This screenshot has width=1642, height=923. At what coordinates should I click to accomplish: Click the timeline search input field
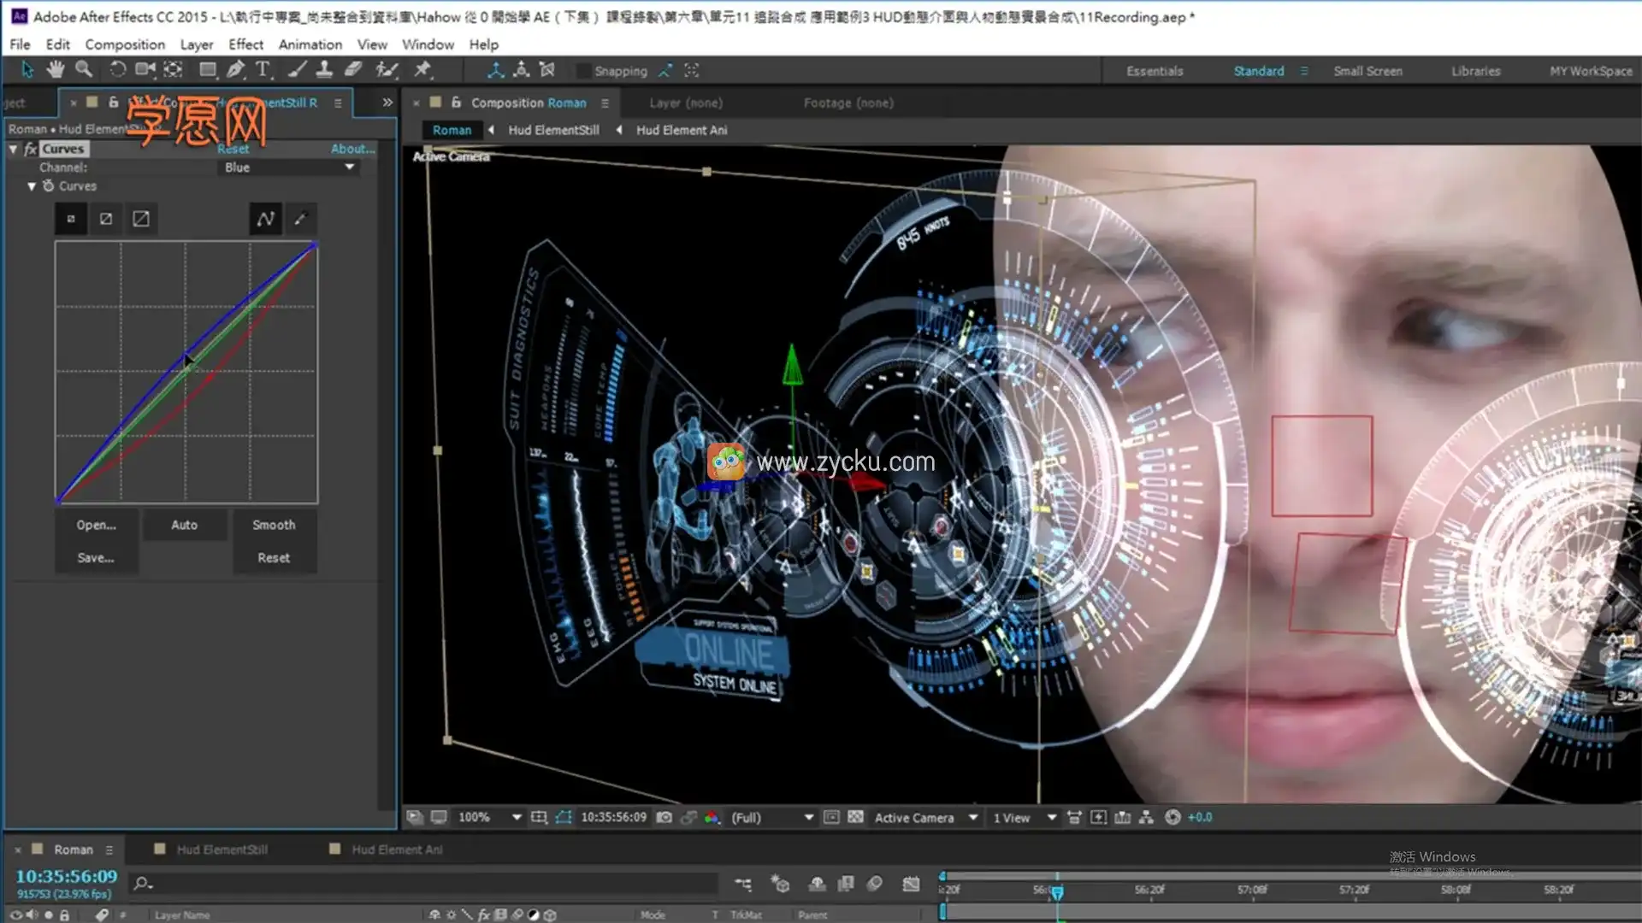click(428, 884)
